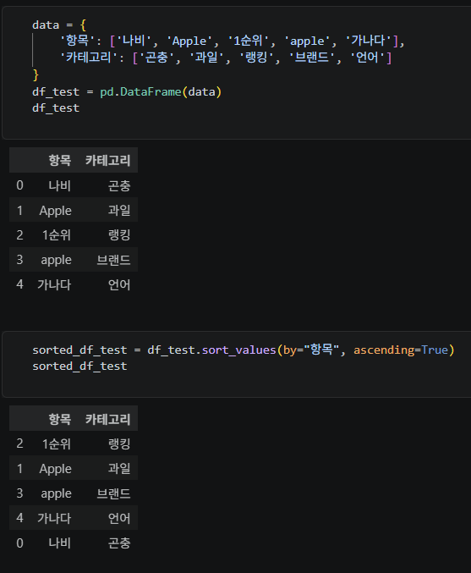Click the '항목' header in sorted table

[x=60, y=419]
